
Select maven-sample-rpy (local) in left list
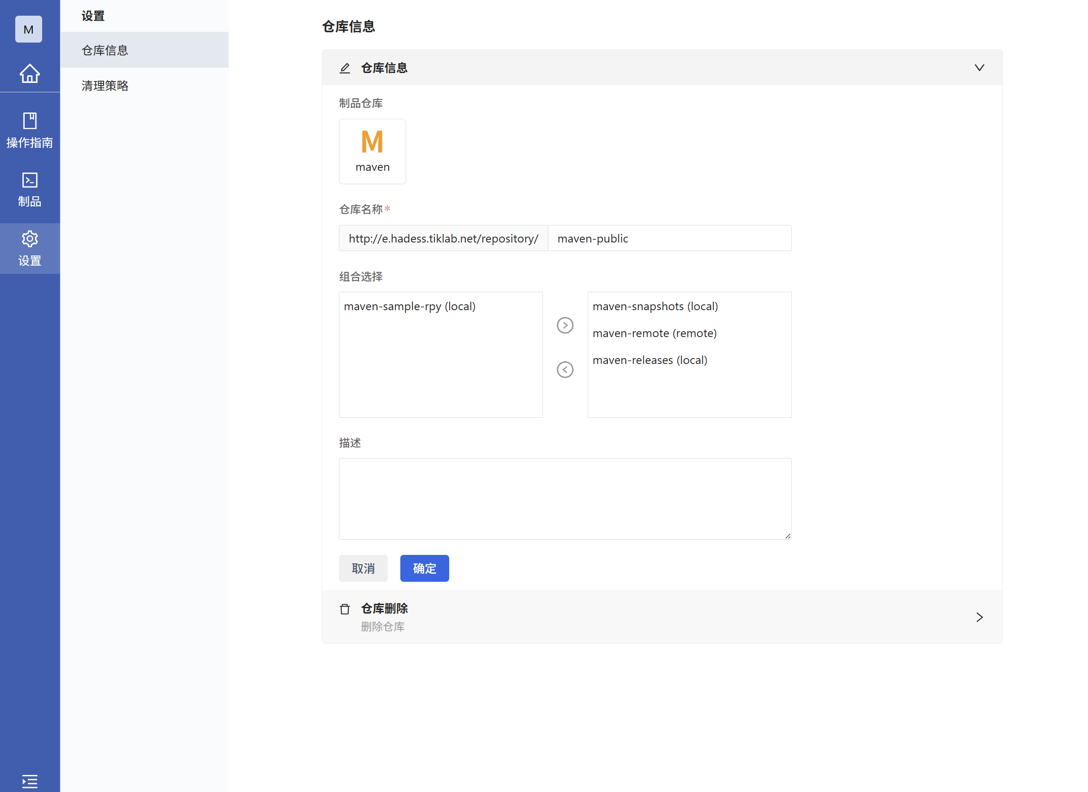click(409, 306)
